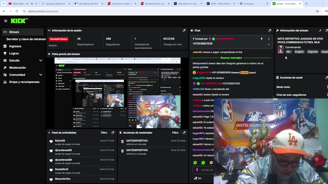Screen dimensions: 328x184
Task: Pop out Acciones de canal panel
Action: 326,77
